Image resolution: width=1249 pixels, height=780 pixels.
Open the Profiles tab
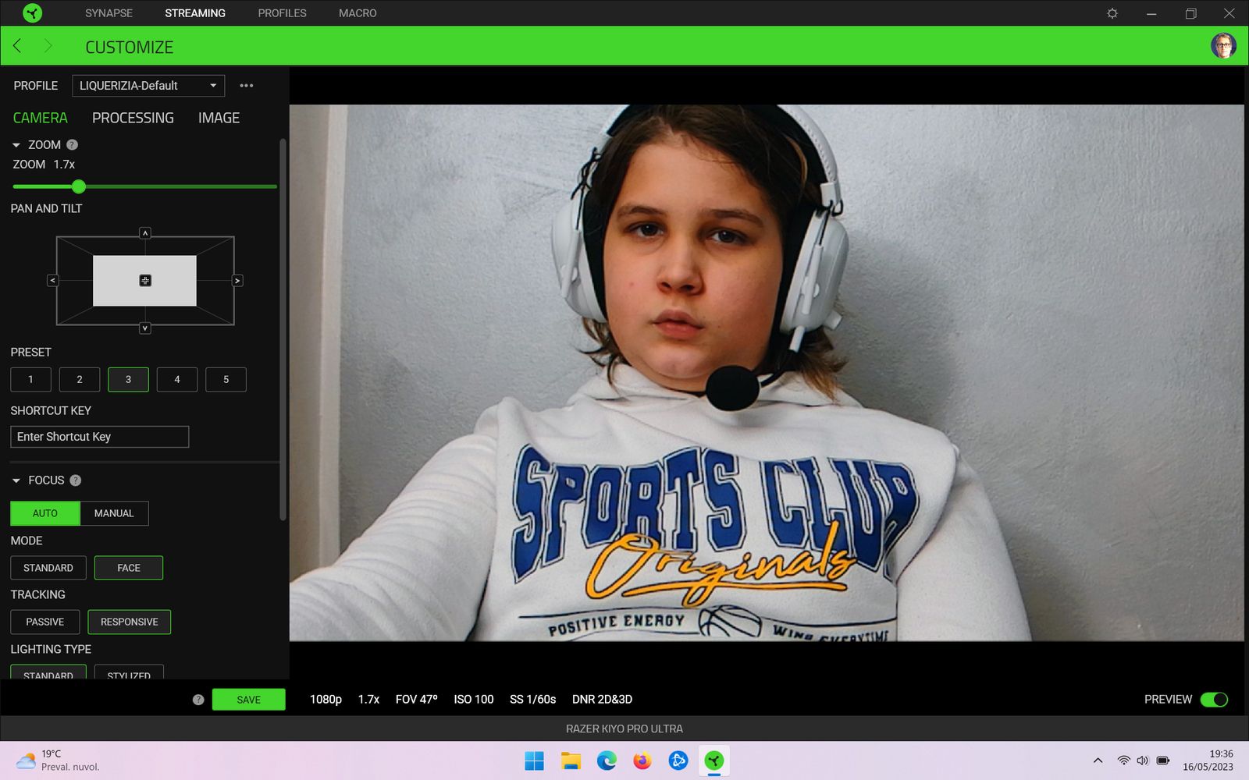coord(282,13)
